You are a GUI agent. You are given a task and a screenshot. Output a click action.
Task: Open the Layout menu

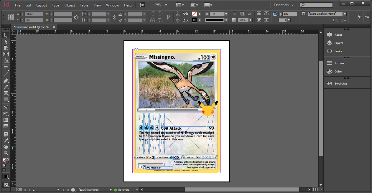42,5
